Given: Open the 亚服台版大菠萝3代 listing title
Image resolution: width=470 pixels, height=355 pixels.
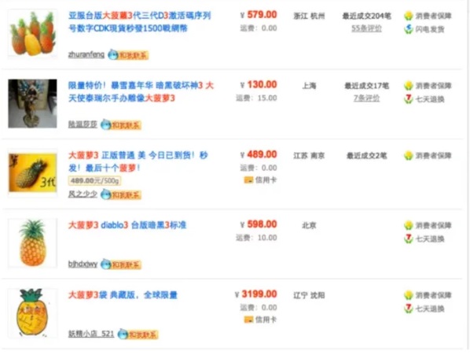Looking at the screenshot, I should [139, 22].
